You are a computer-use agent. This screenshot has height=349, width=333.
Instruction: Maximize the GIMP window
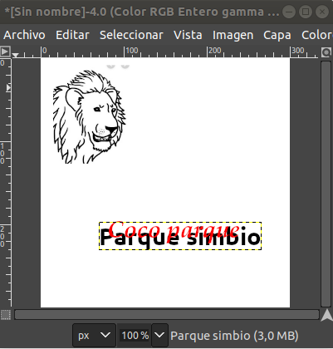tap(306, 12)
